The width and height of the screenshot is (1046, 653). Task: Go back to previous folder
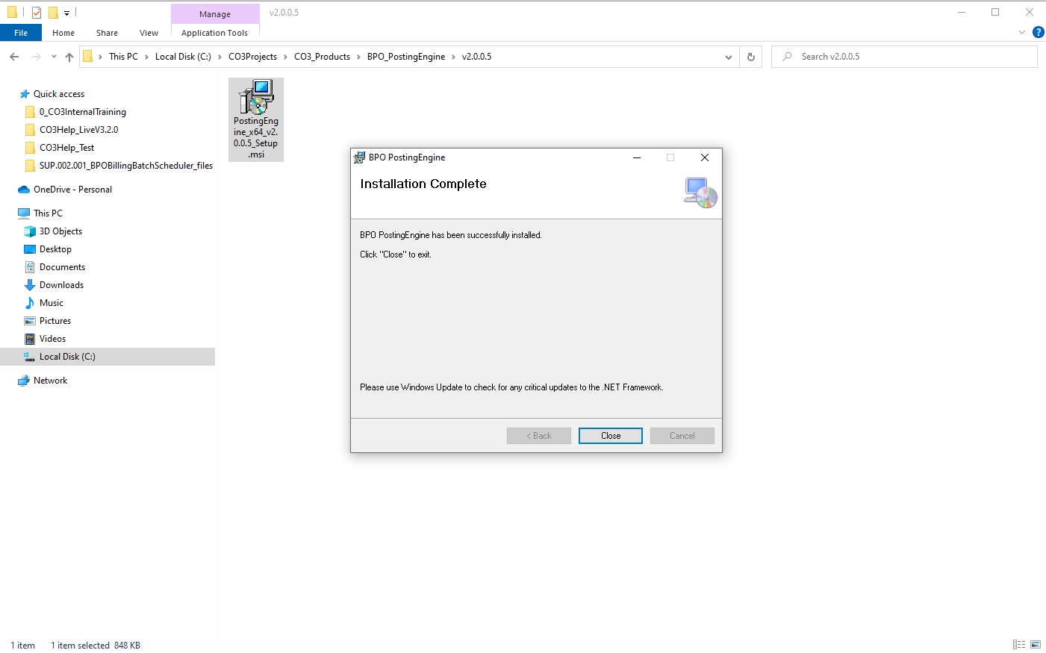coord(14,57)
